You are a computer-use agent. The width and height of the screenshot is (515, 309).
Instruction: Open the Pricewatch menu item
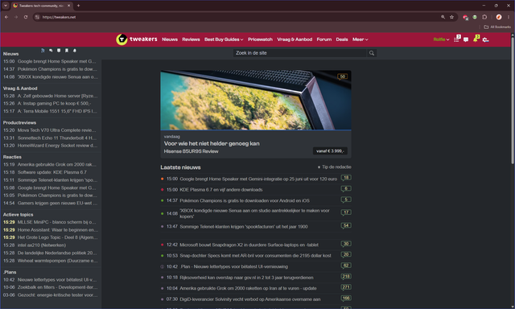coord(260,39)
